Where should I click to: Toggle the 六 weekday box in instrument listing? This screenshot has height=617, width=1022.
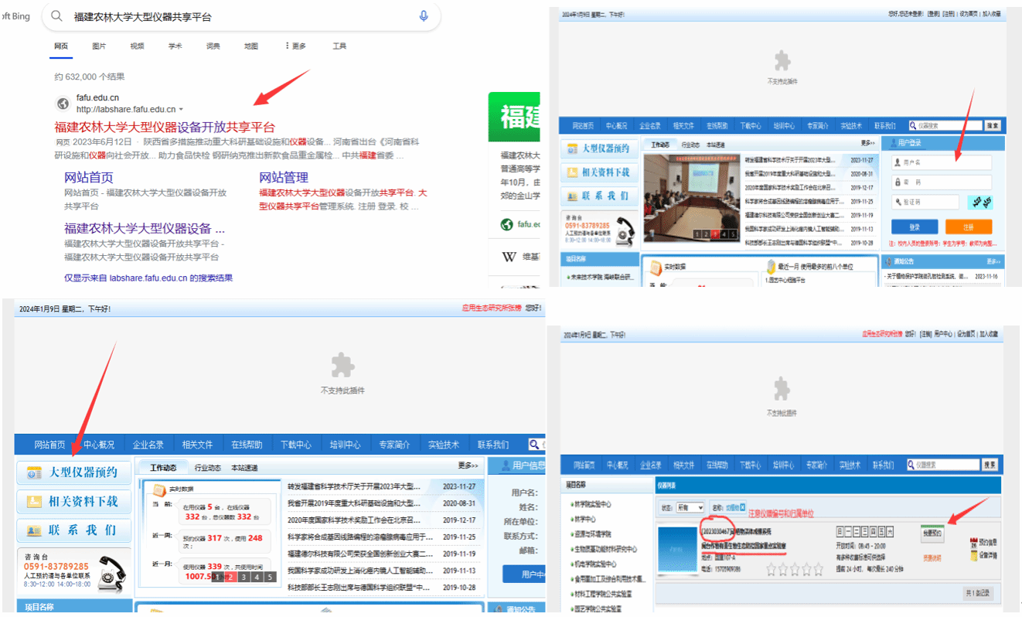pos(890,532)
